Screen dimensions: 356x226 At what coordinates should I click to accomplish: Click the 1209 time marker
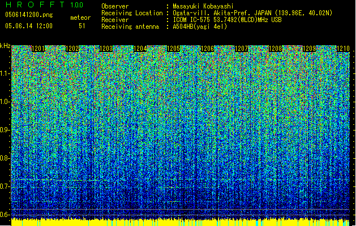(309, 49)
